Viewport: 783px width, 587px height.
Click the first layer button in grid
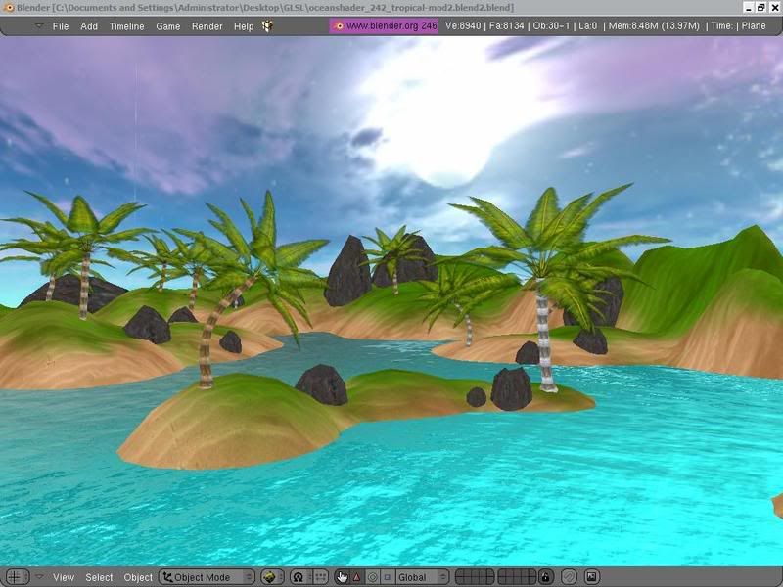pyautogui.click(x=460, y=573)
